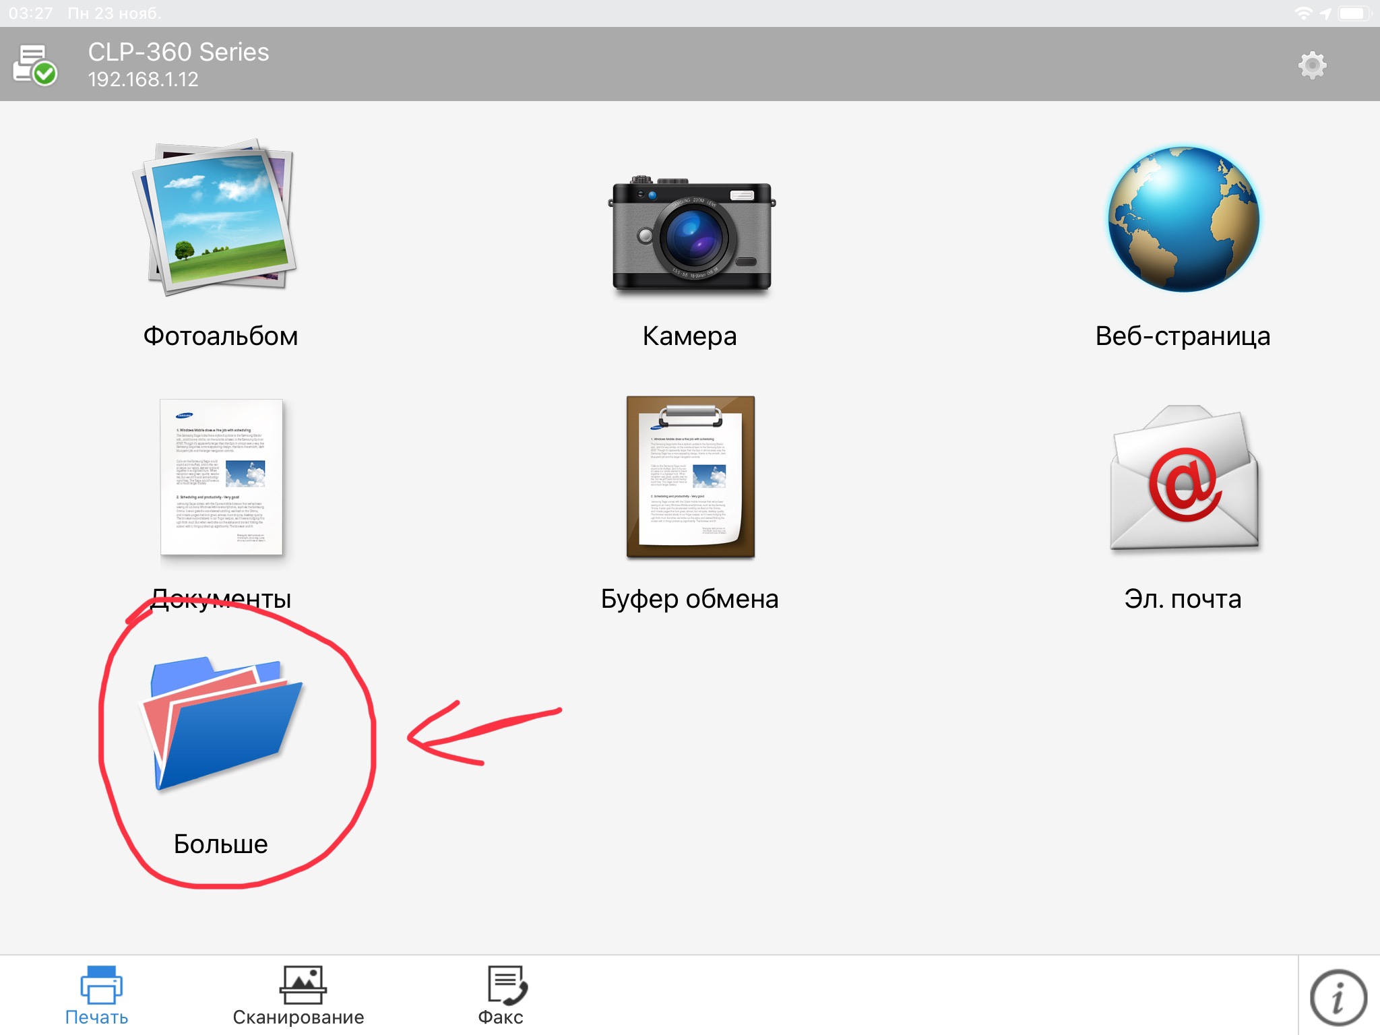Image resolution: width=1380 pixels, height=1035 pixels.
Task: Switch to the Печать tab
Action: 97,996
